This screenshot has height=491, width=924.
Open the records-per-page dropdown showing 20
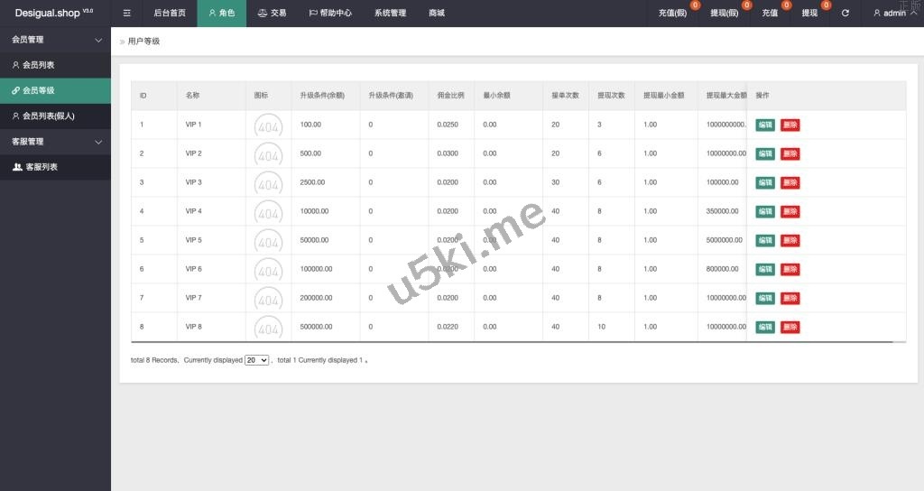(x=256, y=360)
